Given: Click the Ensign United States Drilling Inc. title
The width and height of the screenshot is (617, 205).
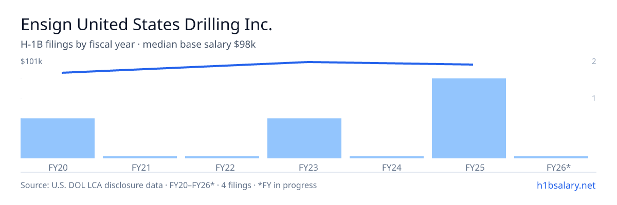Looking at the screenshot, I should (146, 24).
